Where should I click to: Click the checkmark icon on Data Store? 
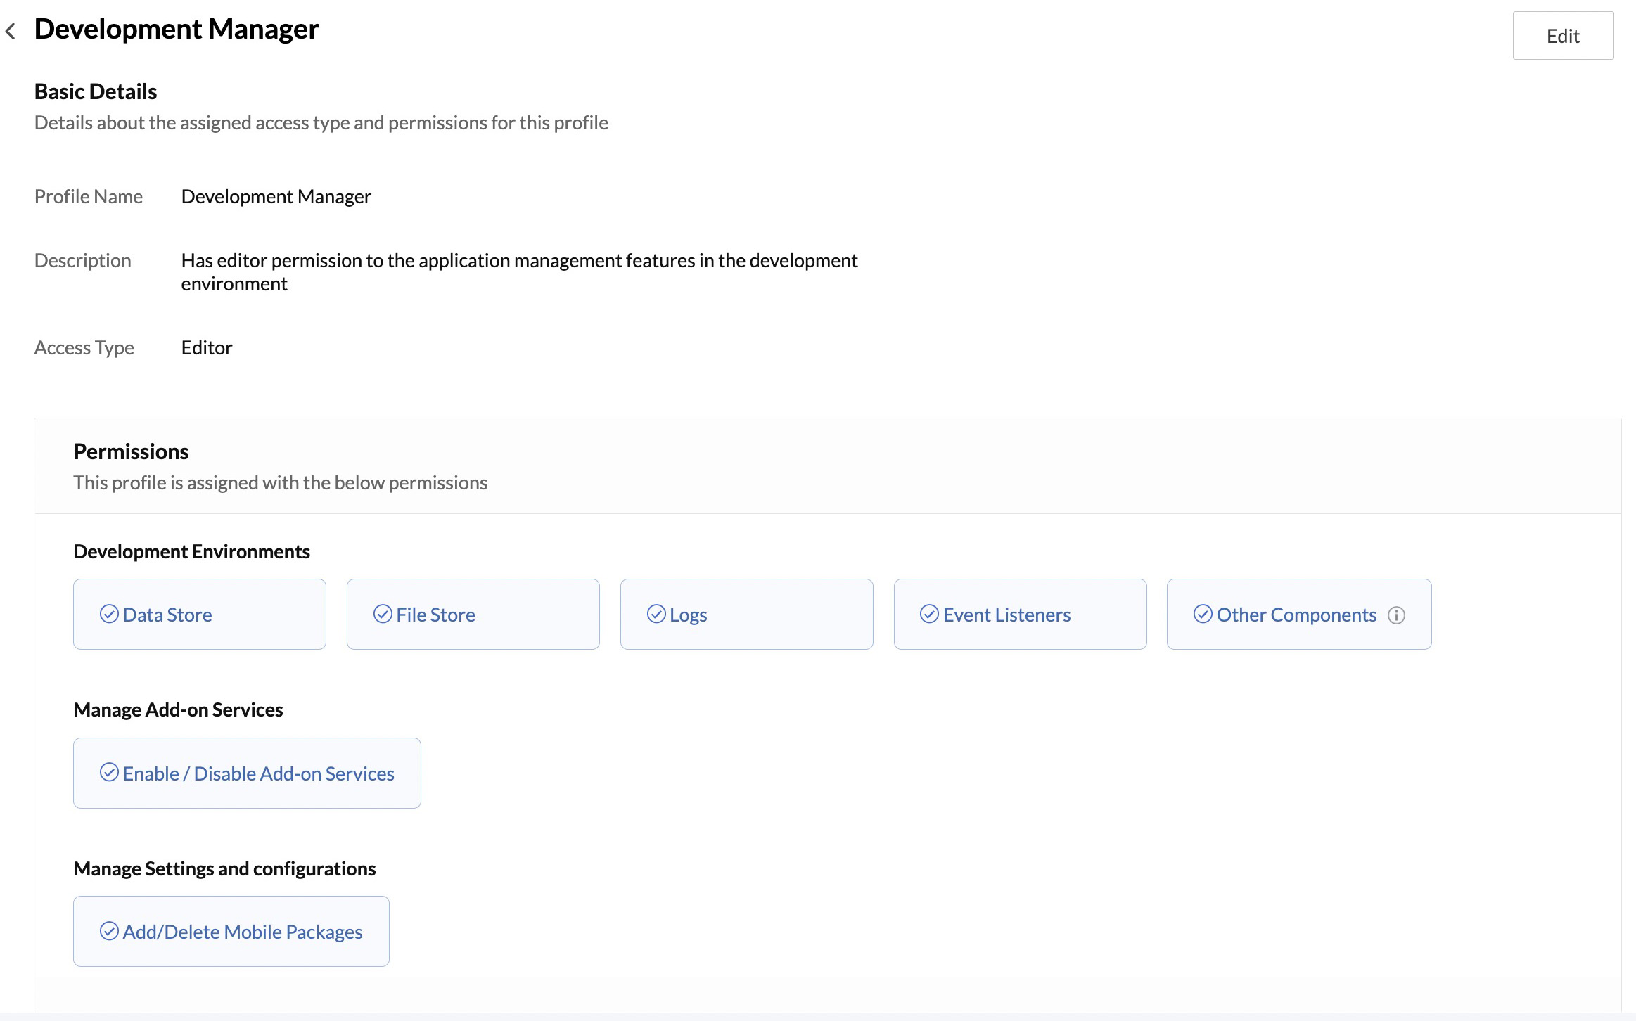108,614
